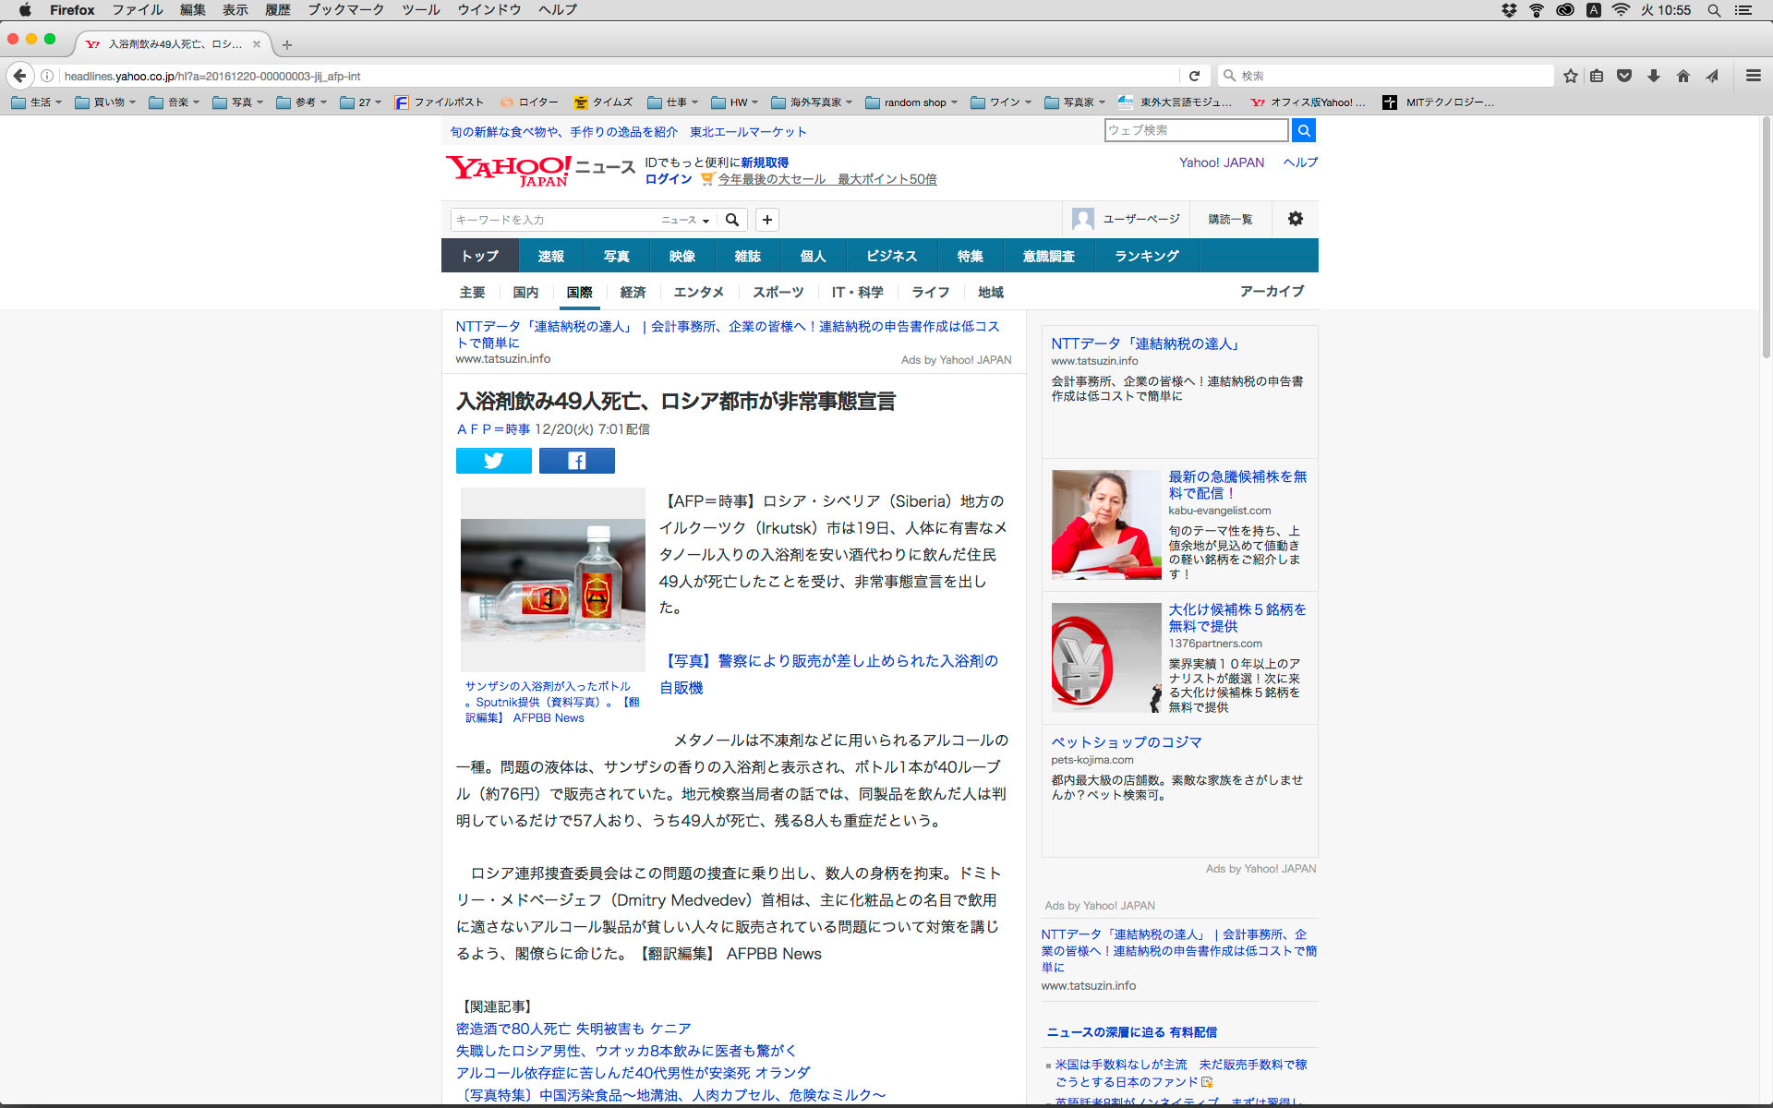This screenshot has height=1108, width=1773.
Task: Go to Firefox home icon
Action: point(1683,76)
